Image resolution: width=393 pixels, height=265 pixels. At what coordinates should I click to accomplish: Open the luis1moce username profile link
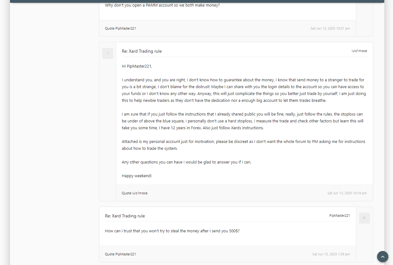point(359,51)
